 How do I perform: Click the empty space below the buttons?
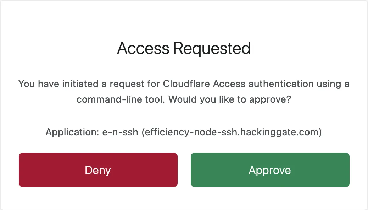click(x=184, y=198)
